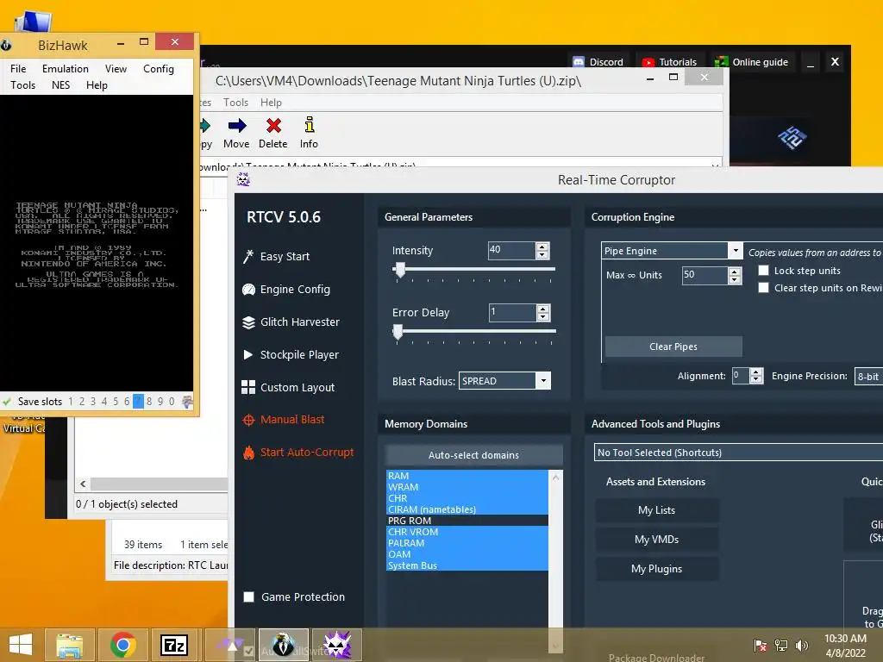Check Lock step units option
The width and height of the screenshot is (883, 662).
click(764, 270)
